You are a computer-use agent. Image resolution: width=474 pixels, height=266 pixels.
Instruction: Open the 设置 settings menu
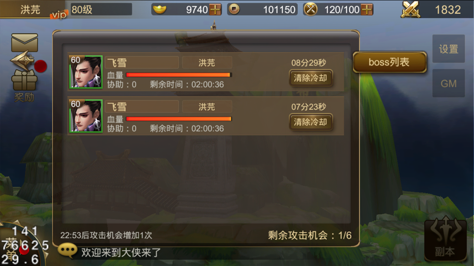tap(449, 49)
